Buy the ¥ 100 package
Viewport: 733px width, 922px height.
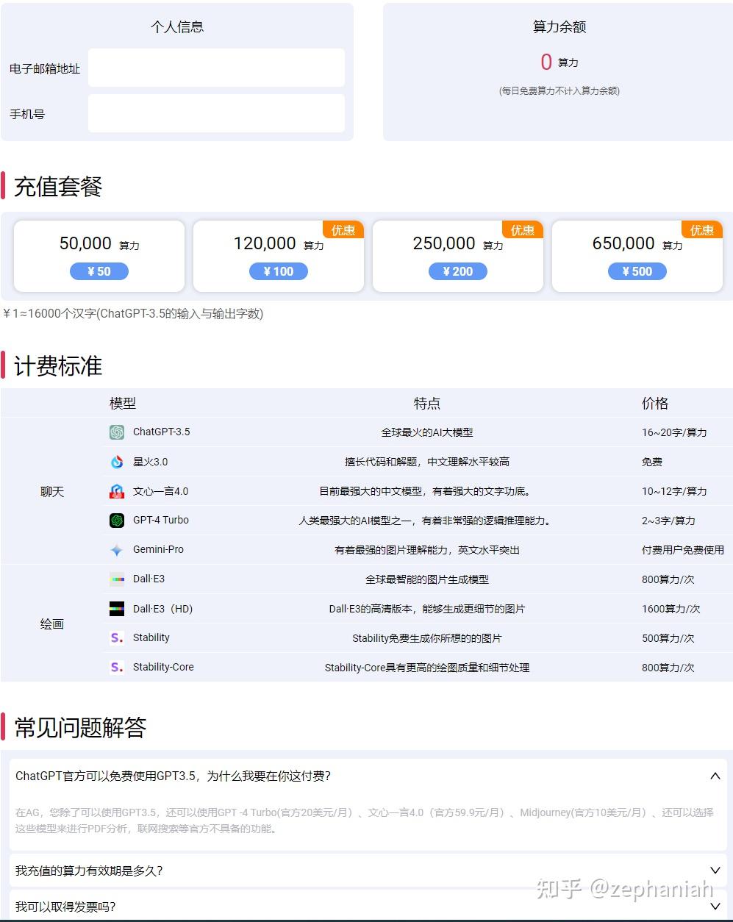click(x=279, y=271)
